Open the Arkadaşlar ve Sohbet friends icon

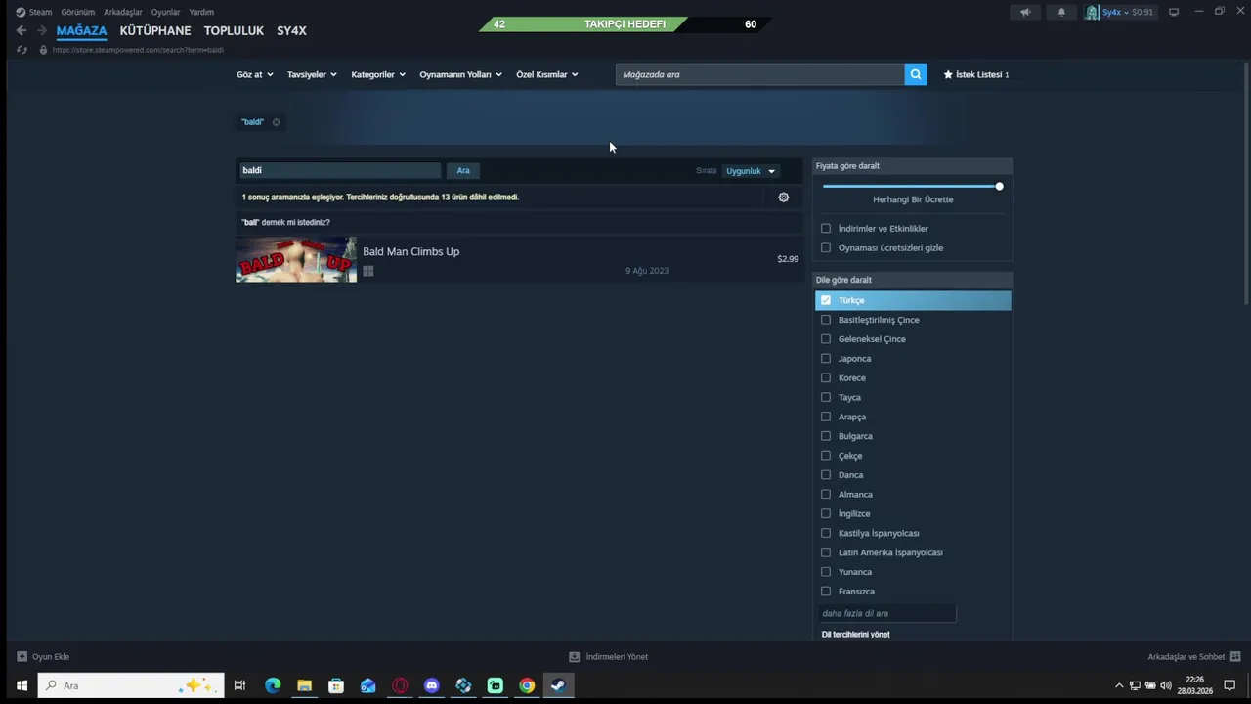pos(1235,657)
